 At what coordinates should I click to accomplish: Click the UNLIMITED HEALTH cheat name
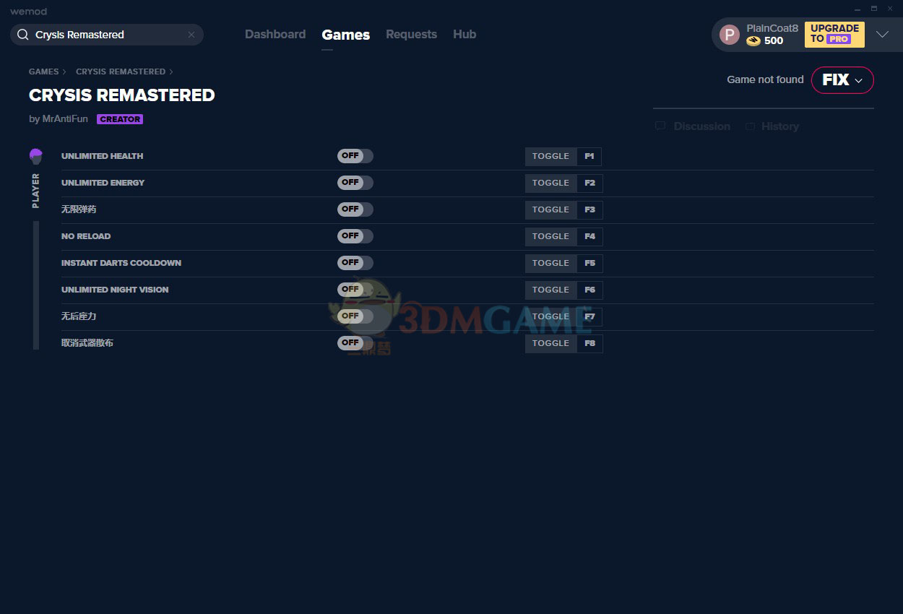(102, 156)
